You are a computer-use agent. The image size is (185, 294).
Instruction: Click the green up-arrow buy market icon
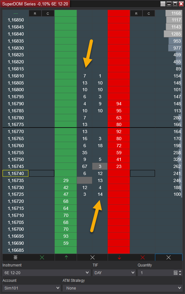pyautogui.click(x=66, y=258)
